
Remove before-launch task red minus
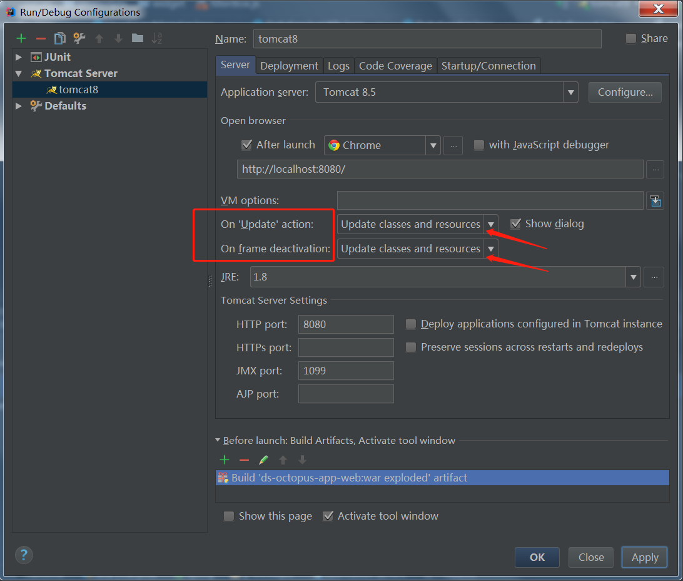click(x=244, y=460)
